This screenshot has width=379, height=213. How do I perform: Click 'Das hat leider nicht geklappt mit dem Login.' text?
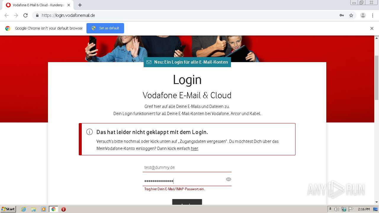152,132
